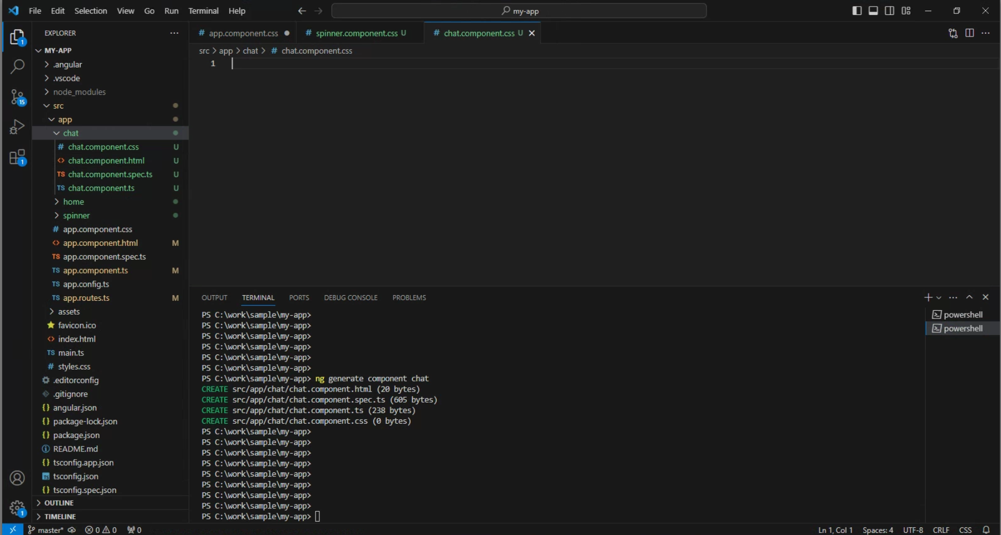Expand the home folder
The image size is (1001, 535).
110,202
